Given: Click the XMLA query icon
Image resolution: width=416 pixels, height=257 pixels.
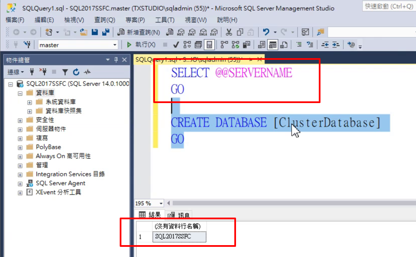Looking at the screenshot, I should (x=203, y=32).
